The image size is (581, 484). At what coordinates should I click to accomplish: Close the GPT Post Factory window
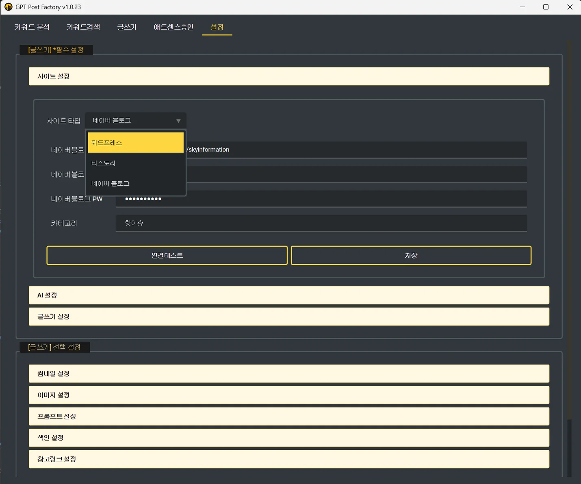(570, 7)
